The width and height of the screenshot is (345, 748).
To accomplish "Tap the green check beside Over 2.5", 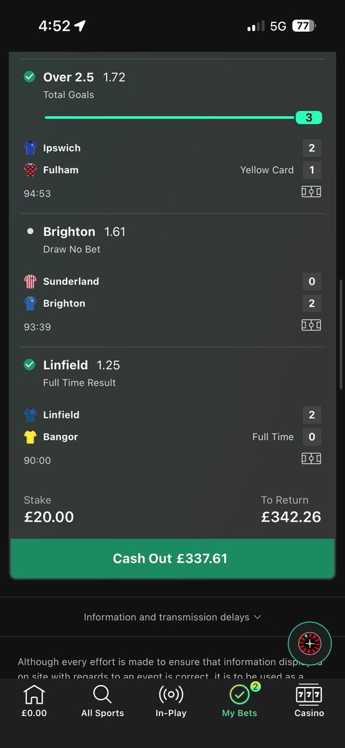I will (x=29, y=77).
